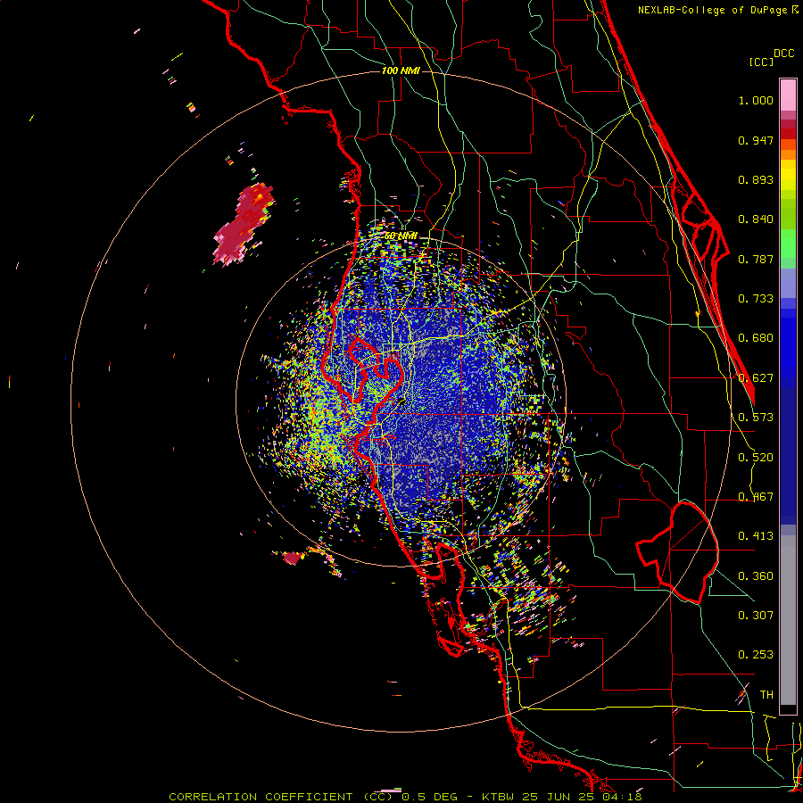The height and width of the screenshot is (803, 803).
Task: Click the 0.5 DEG elevation text
Action: click(x=430, y=797)
